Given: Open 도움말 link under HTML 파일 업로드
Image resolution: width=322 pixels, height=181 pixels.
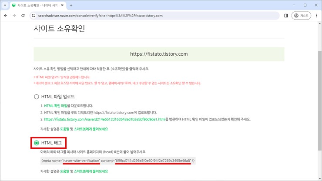Looking at the screenshot, I should [64, 129].
